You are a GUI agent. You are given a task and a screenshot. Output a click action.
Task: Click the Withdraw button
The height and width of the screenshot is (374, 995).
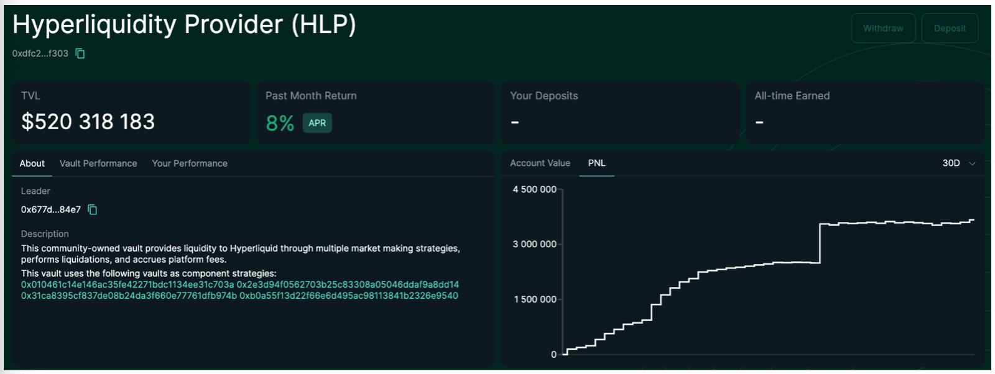pyautogui.click(x=882, y=29)
